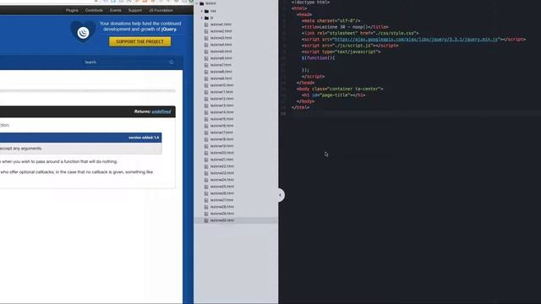
Task: Open lezione20.html in the file tree
Action: [221, 153]
